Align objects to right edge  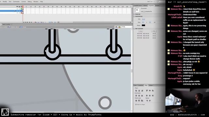(142, 91)
